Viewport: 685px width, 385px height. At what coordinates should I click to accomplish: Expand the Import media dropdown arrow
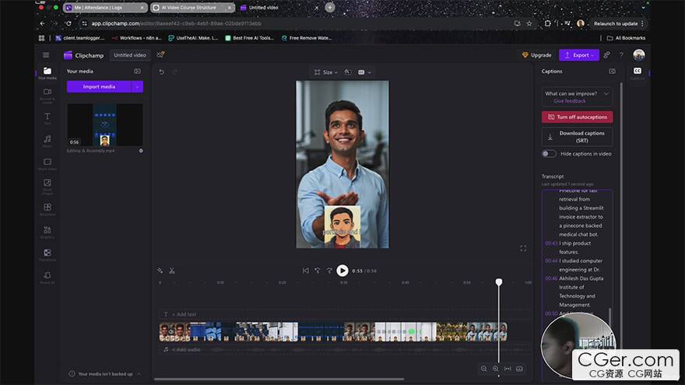point(138,86)
